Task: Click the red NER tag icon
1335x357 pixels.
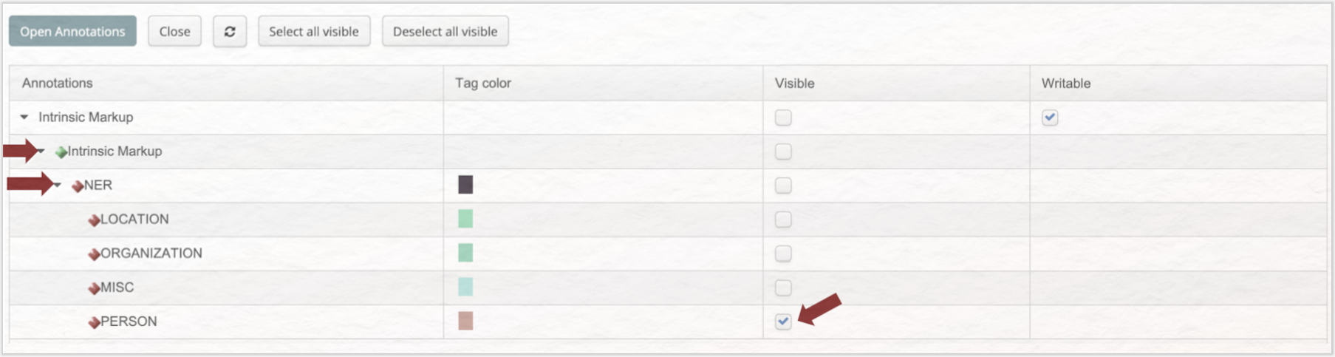Action: (x=78, y=186)
